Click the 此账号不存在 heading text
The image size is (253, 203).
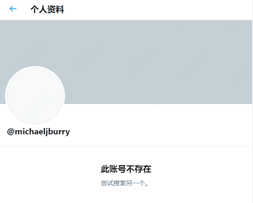point(126,169)
